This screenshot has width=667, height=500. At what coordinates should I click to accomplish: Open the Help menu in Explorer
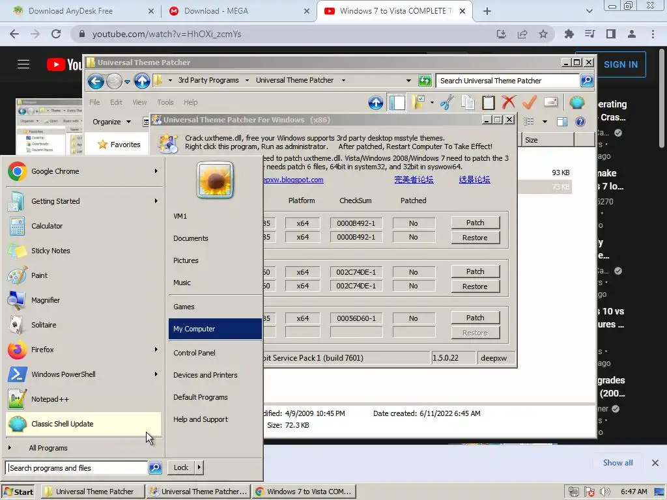point(191,102)
